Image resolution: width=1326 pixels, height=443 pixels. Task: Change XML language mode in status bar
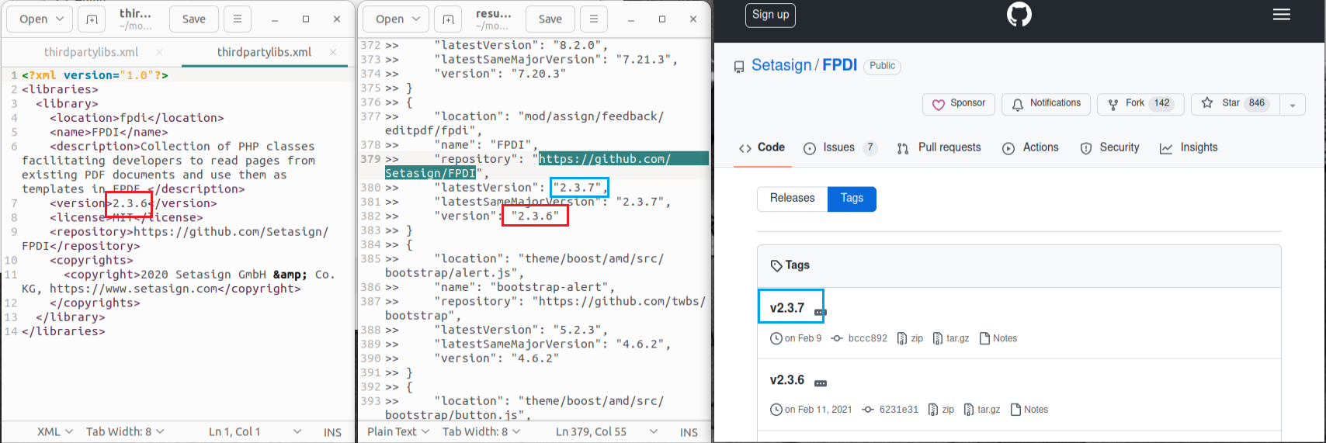(54, 431)
